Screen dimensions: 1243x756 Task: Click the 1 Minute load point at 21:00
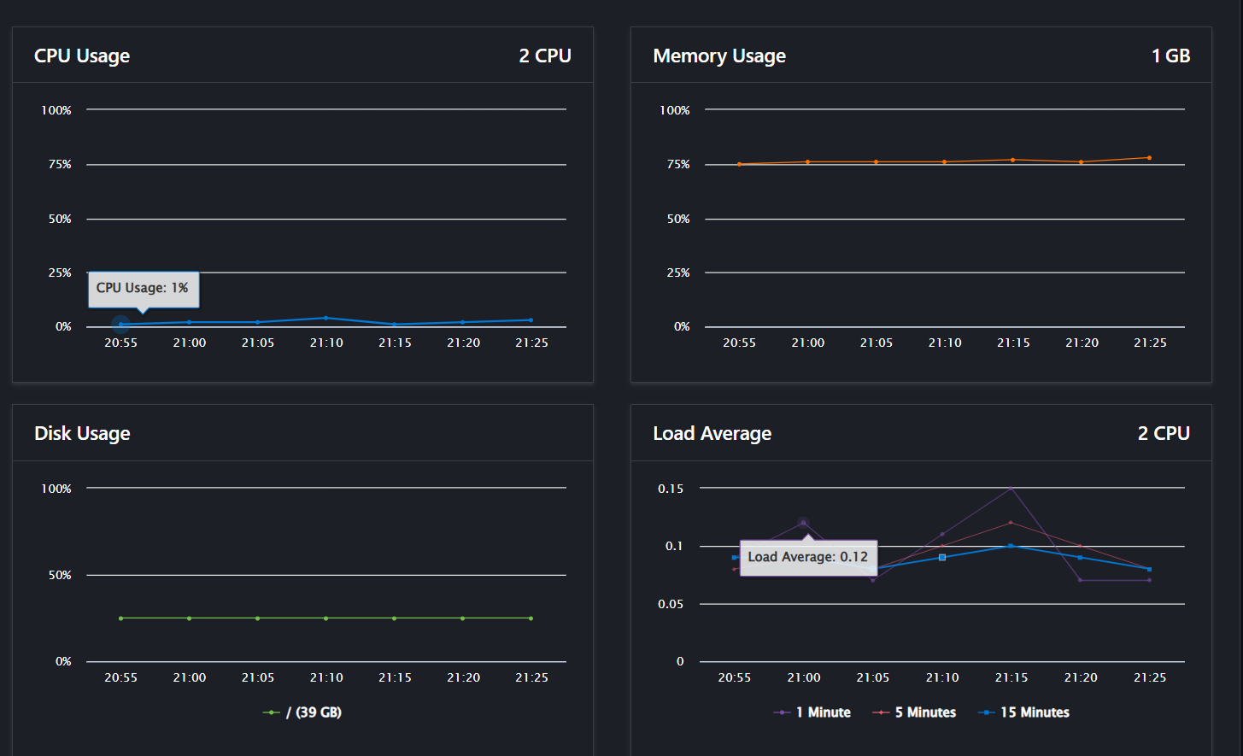pyautogui.click(x=803, y=523)
